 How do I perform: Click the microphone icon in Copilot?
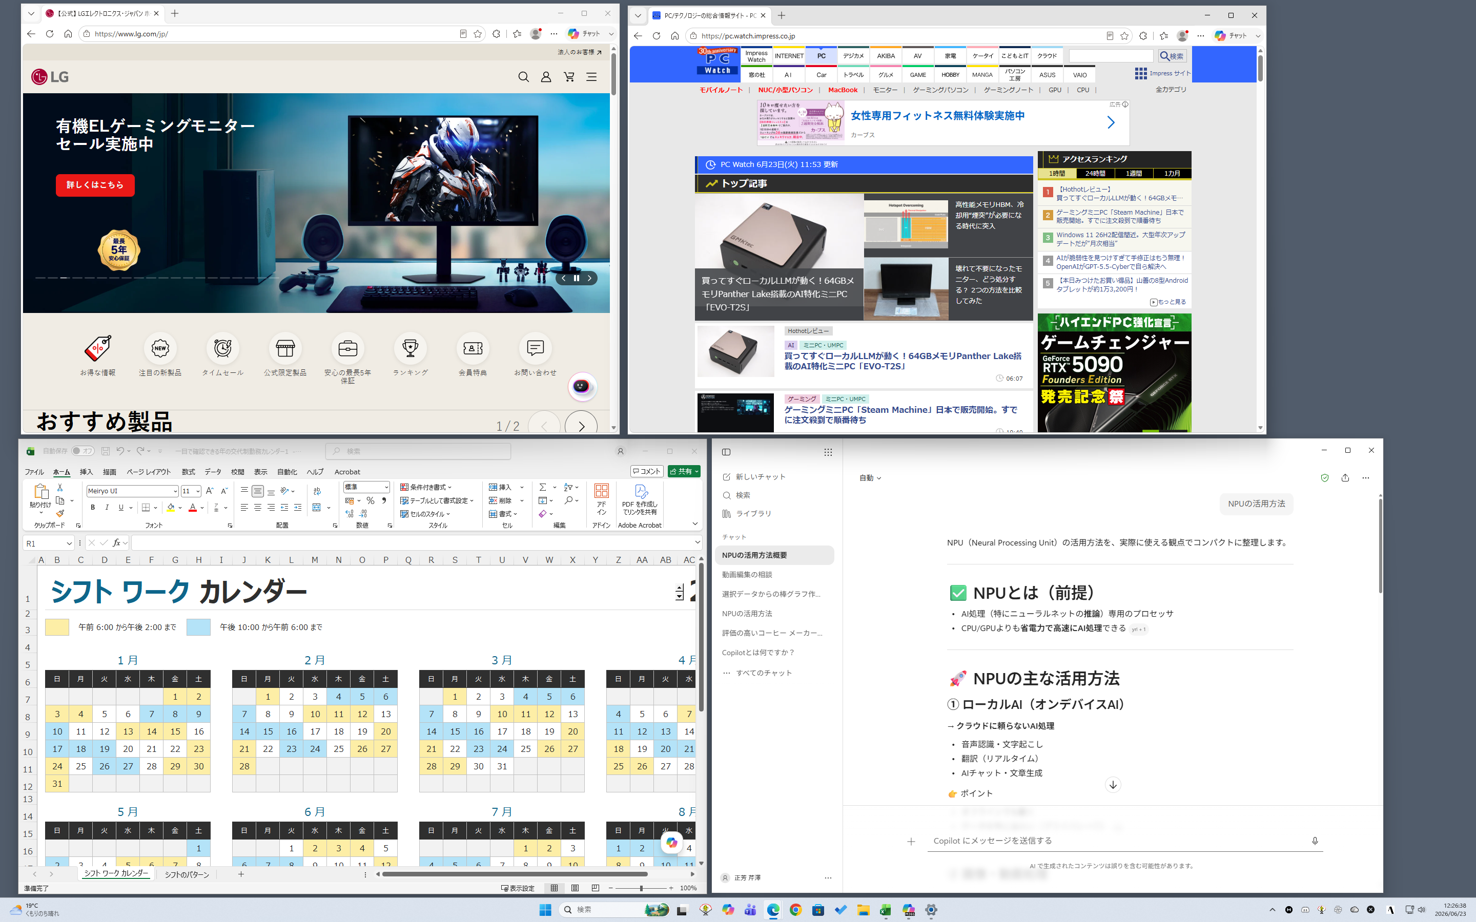click(x=1315, y=841)
